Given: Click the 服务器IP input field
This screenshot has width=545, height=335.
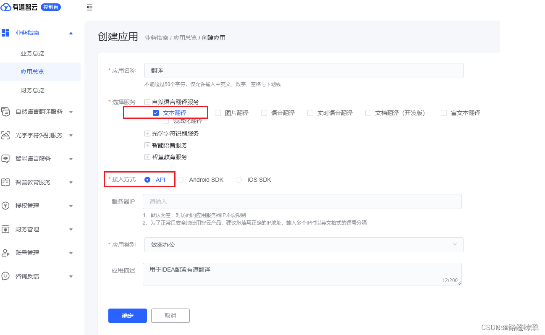Looking at the screenshot, I should [x=302, y=202].
